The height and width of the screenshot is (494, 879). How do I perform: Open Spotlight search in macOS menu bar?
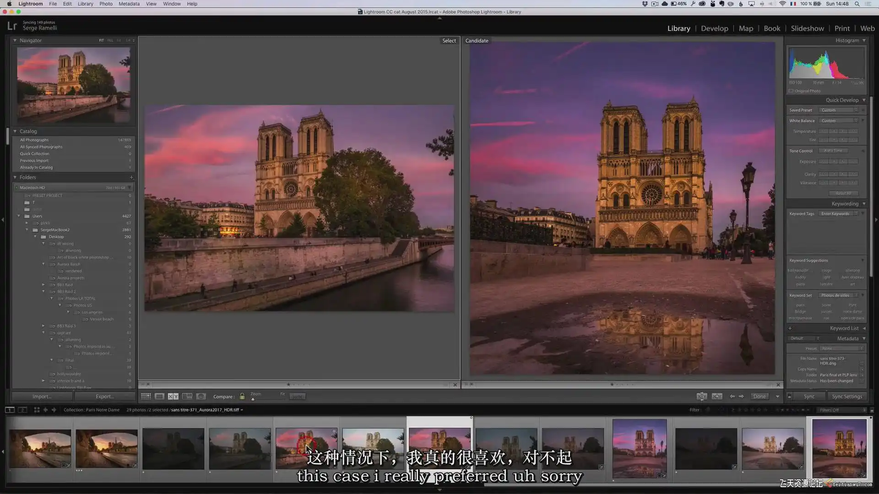click(857, 4)
